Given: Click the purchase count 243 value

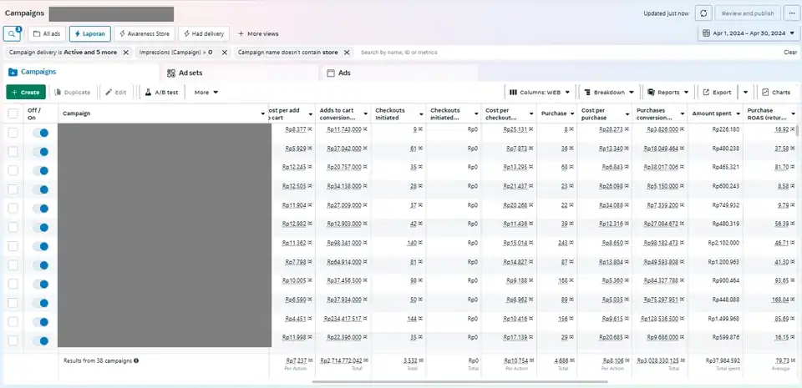Looking at the screenshot, I should pos(562,243).
